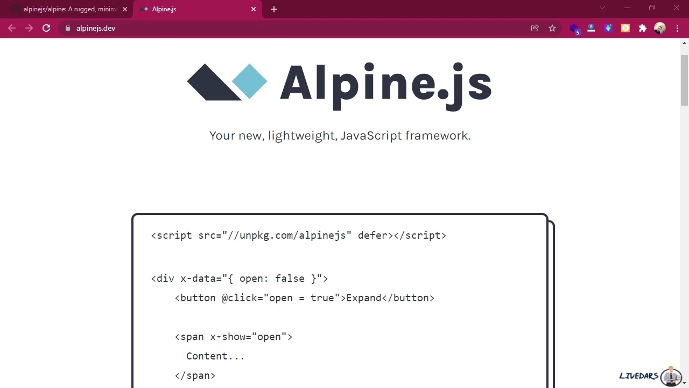This screenshot has width=689, height=388.
Task: Click the browser forward arrow
Action: [x=29, y=28]
